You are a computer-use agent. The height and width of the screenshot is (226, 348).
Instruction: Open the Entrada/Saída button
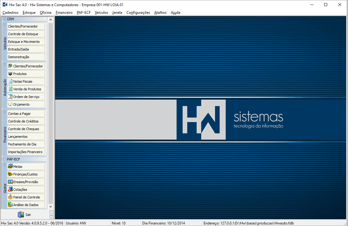click(x=26, y=49)
